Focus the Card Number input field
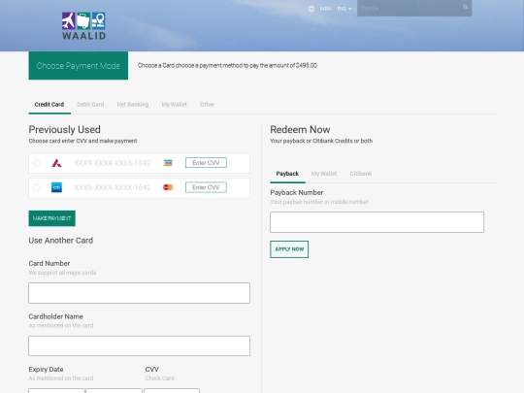524x393 pixels. pos(140,293)
